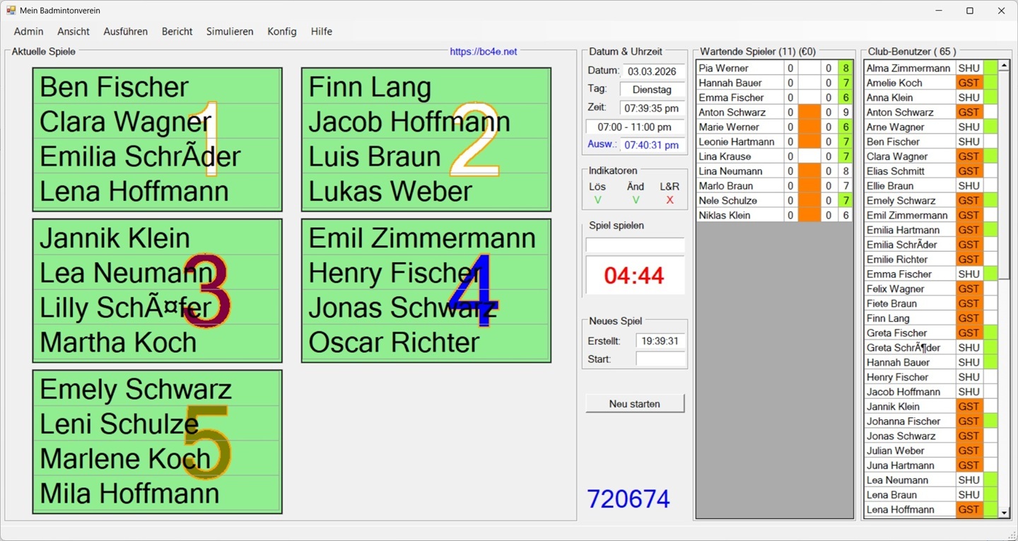Image resolution: width=1018 pixels, height=541 pixels.
Task: Select Niklas Klein in waiting players
Action: pos(740,215)
